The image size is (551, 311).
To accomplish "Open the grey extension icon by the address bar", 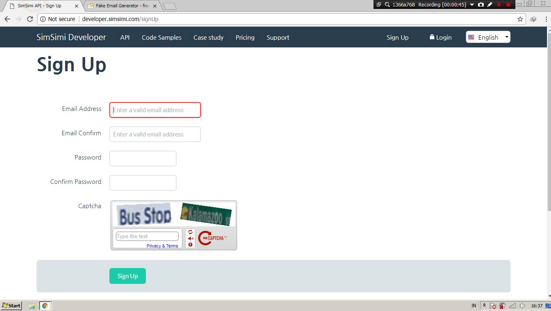I will [x=533, y=19].
